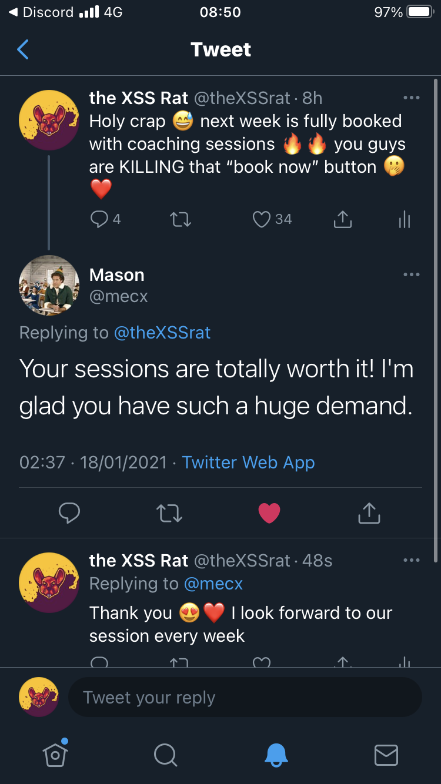Image resolution: width=441 pixels, height=784 pixels.
Task: View analytics for the original tweet
Action: click(404, 219)
